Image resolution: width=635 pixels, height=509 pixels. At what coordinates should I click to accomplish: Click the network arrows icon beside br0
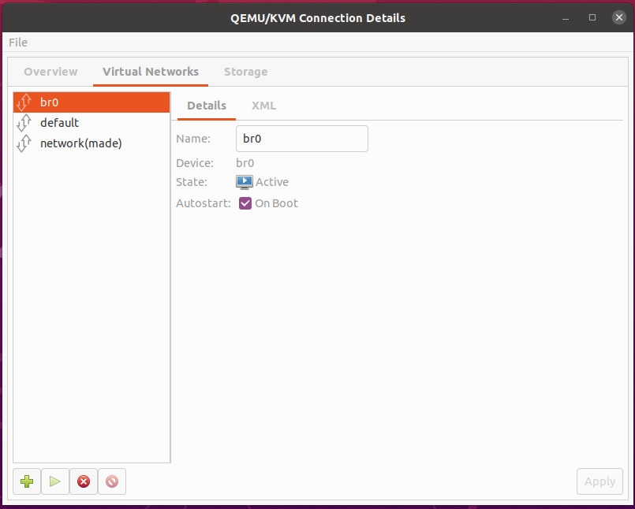click(x=24, y=102)
